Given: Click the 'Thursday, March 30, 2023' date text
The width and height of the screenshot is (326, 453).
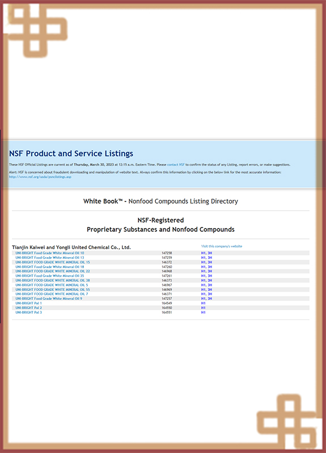Looking at the screenshot, I should (x=94, y=165).
